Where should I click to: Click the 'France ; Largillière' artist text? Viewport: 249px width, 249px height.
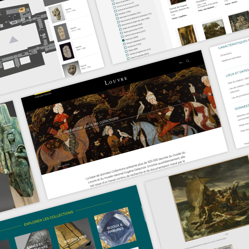tap(180, 17)
